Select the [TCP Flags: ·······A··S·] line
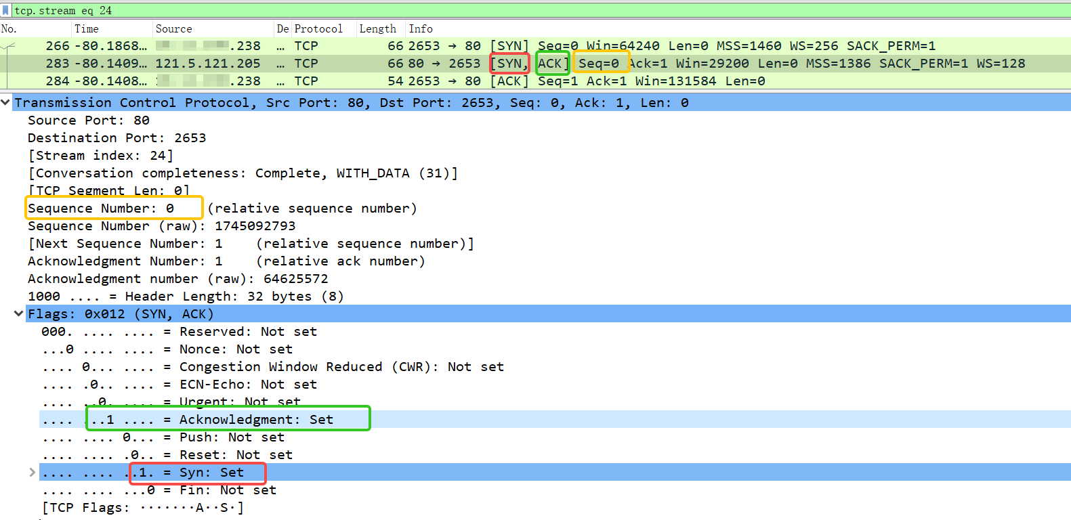This screenshot has width=1071, height=520. point(142,507)
